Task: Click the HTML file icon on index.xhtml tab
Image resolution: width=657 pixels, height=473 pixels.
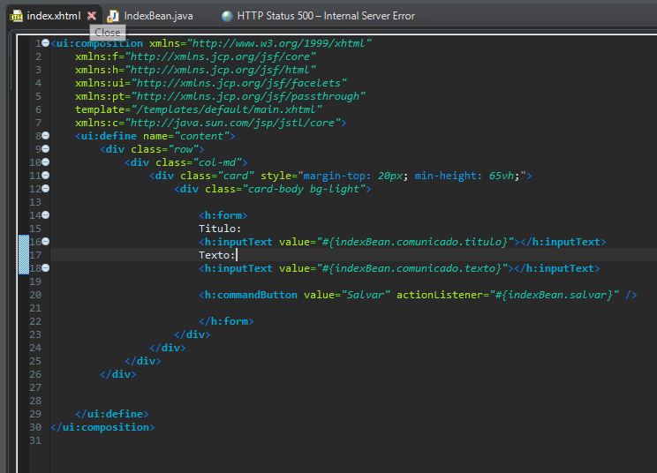Action: pyautogui.click(x=17, y=16)
